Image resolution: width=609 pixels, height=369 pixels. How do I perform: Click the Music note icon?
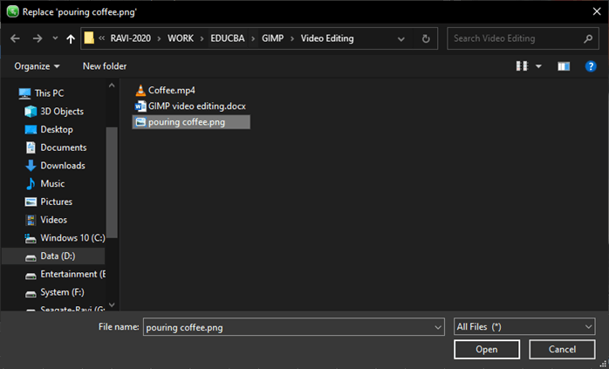pyautogui.click(x=31, y=184)
